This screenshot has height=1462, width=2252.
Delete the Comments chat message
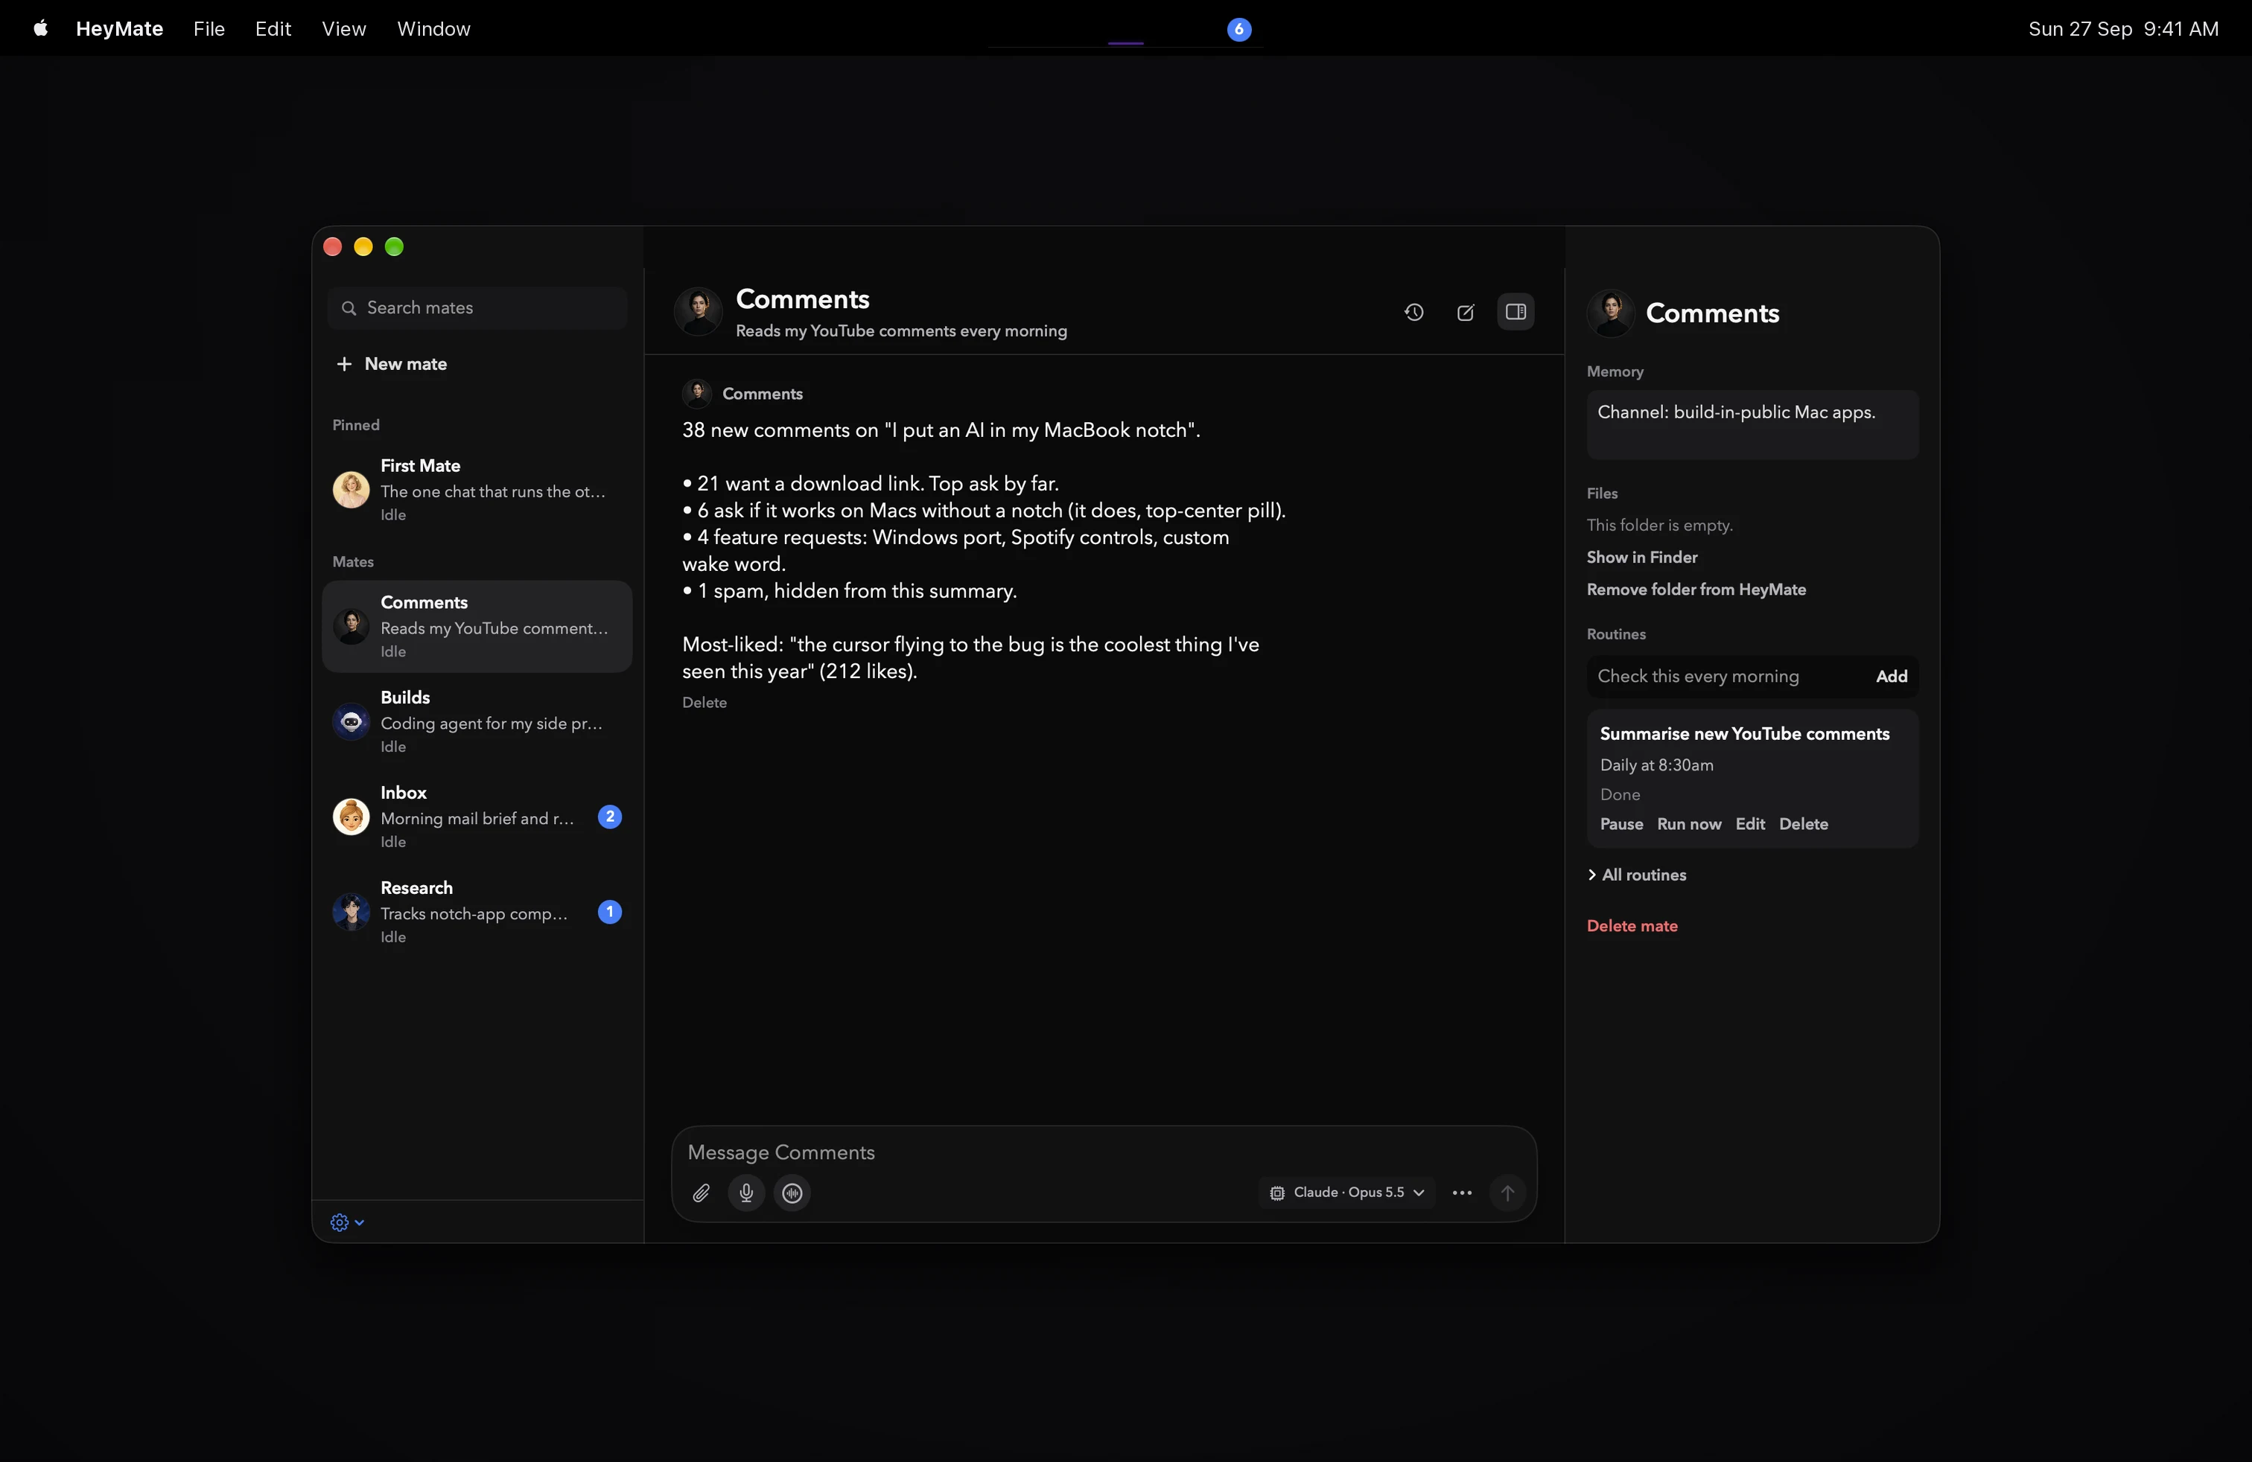(x=704, y=703)
